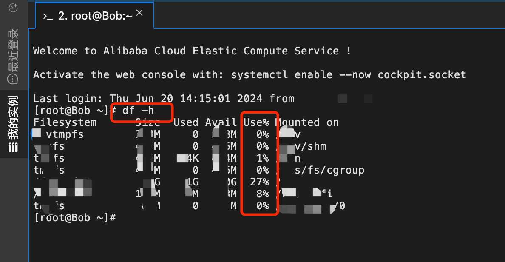Click the "Used" column header
The image size is (505, 262).
(x=186, y=122)
